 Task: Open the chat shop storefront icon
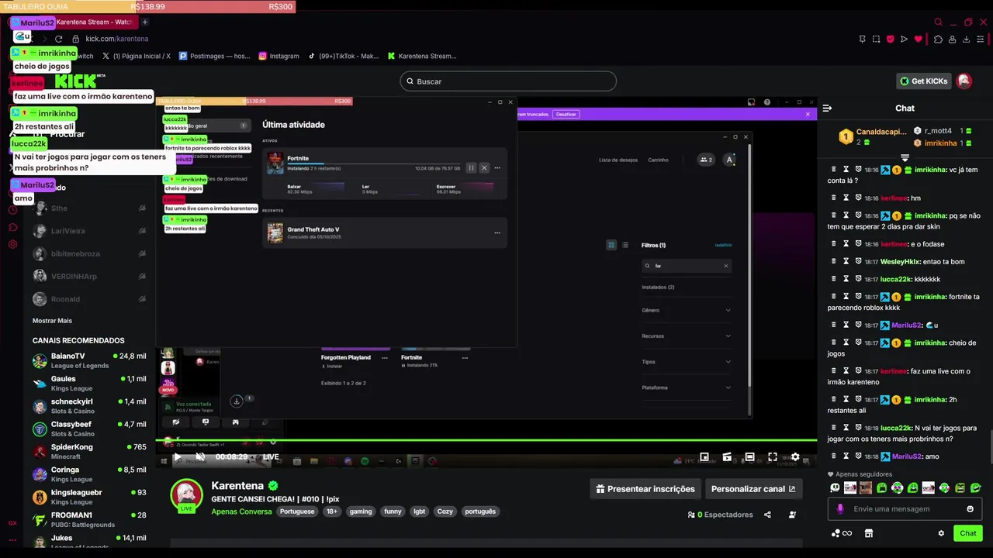(869, 533)
